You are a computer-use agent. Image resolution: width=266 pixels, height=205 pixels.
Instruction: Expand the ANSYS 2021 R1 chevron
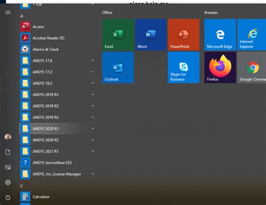point(93,151)
